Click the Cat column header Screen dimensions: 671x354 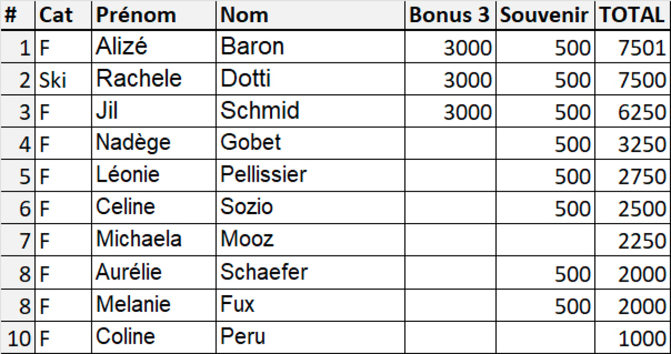tap(63, 15)
